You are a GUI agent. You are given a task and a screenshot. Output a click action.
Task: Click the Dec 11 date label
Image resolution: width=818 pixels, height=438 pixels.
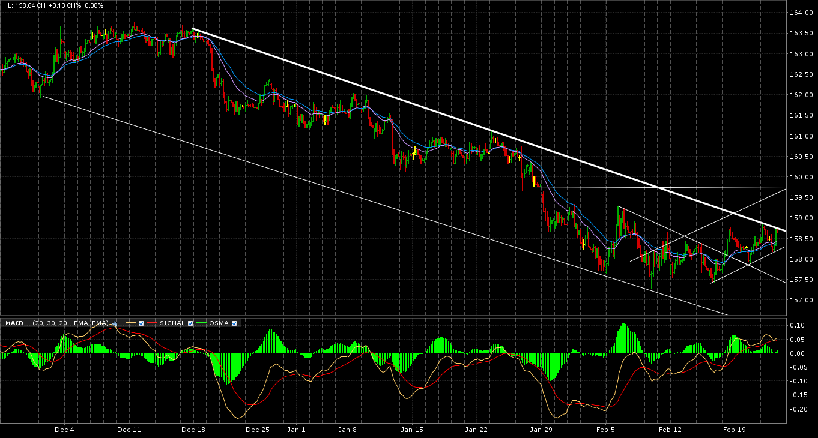tap(129, 430)
